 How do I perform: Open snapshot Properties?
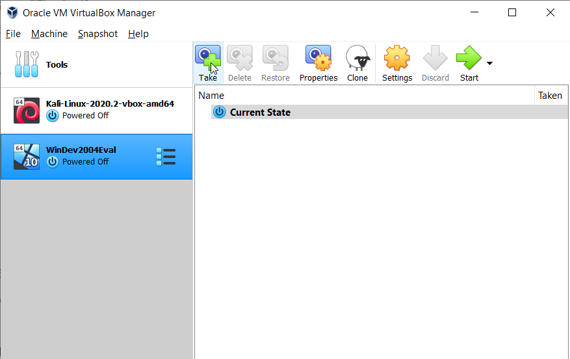coord(318,63)
